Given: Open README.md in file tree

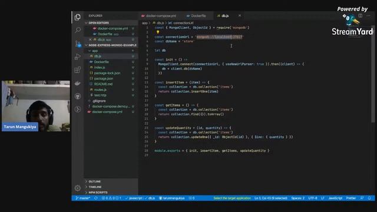Looking at the screenshot, I should [103, 84].
